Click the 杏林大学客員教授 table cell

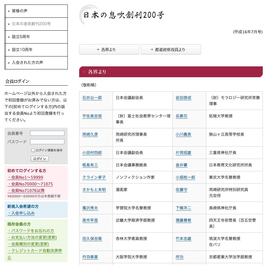click(143, 242)
